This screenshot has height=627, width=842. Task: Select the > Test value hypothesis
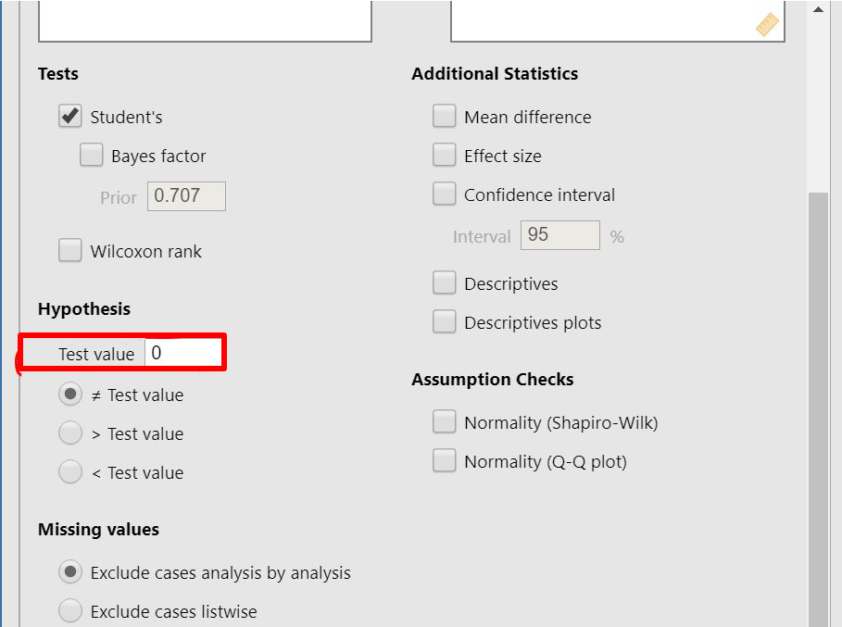(70, 433)
